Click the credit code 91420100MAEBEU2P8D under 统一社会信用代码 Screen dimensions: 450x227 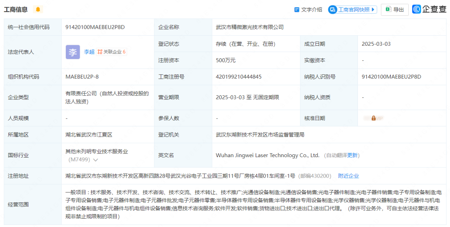click(x=95, y=27)
